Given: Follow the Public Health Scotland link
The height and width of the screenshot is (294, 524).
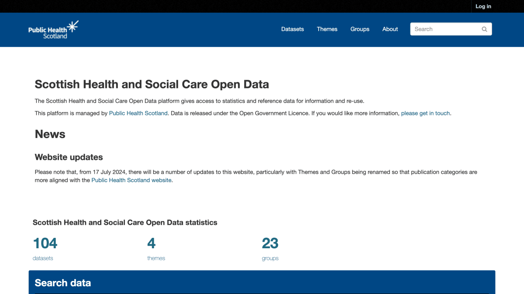Looking at the screenshot, I should coord(138,113).
